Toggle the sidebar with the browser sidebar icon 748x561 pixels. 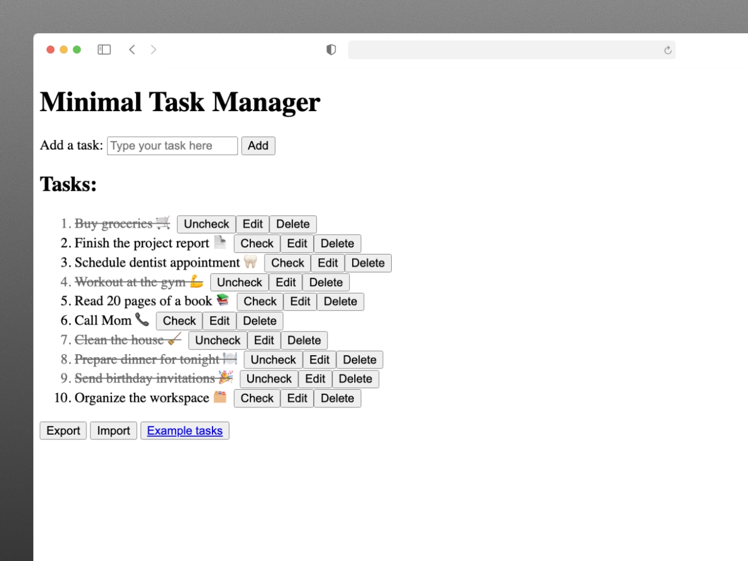pos(104,49)
